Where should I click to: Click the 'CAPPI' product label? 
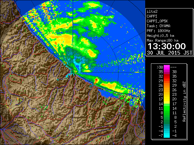[x=152, y=16]
